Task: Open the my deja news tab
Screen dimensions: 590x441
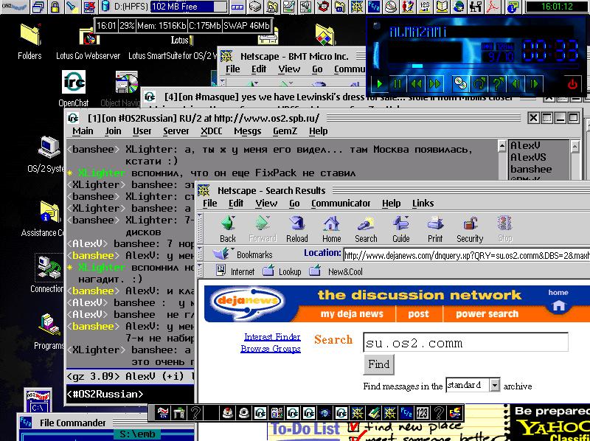Action: [x=352, y=314]
